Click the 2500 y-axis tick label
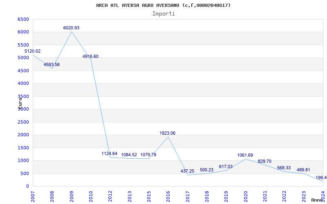Image resolution: width=327 pixels, height=204 pixels. click(23, 122)
